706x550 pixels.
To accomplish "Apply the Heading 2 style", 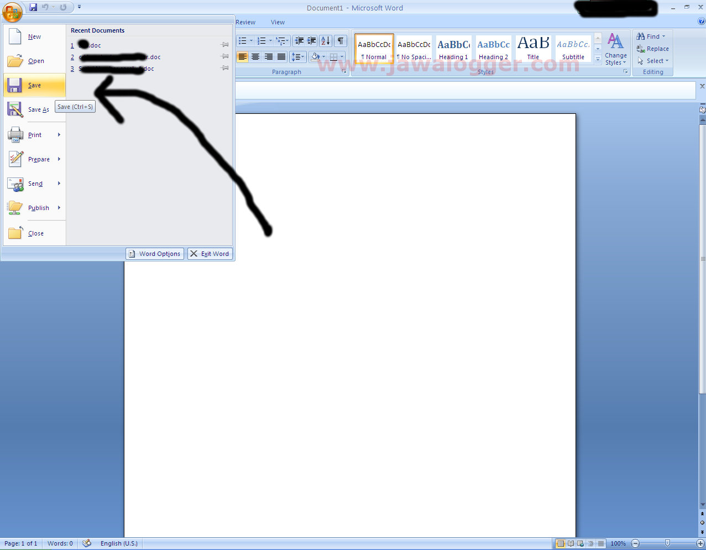I will click(494, 49).
